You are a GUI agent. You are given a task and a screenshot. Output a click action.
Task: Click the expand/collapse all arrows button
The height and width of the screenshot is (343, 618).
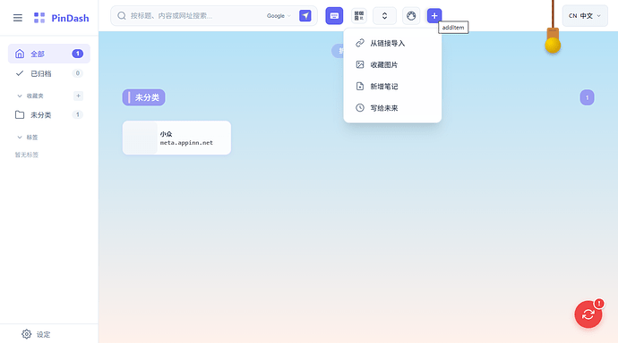tap(384, 16)
